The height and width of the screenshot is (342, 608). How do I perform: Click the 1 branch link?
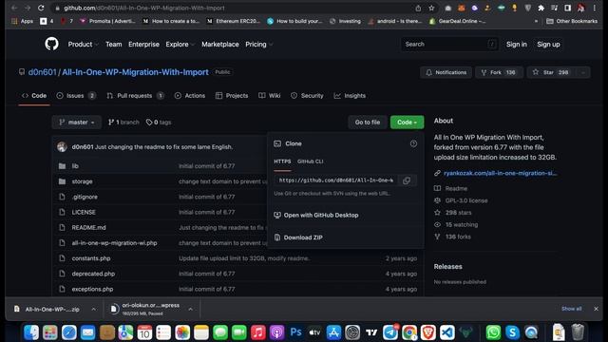point(123,123)
